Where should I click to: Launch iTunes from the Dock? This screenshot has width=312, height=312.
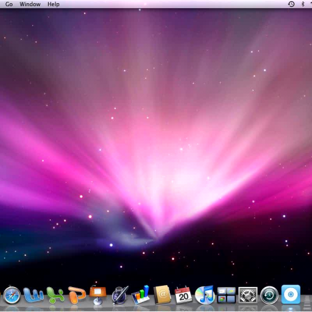coord(205,295)
